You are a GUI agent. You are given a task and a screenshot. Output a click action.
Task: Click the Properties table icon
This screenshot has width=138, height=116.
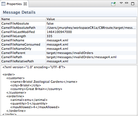(3, 4)
